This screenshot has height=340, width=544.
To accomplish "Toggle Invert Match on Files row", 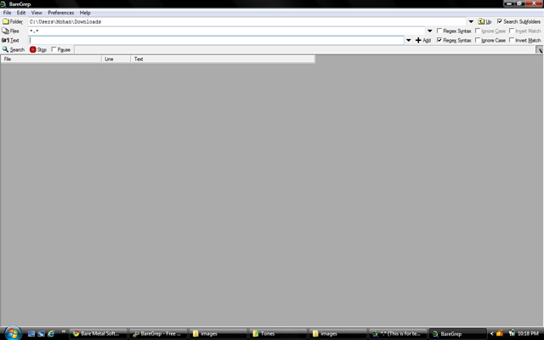I will [x=512, y=31].
